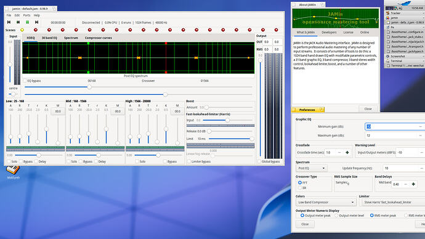Viewport: 425px width, 239px height.
Task: Click the green play transport button
Action: click(x=27, y=22)
